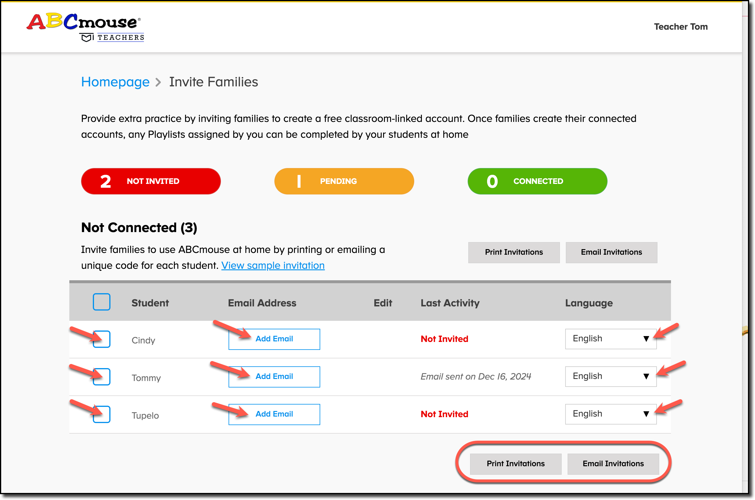Viewport: 755px width, 500px height.
Task: Choose the green Connected status pill
Action: [x=537, y=181]
